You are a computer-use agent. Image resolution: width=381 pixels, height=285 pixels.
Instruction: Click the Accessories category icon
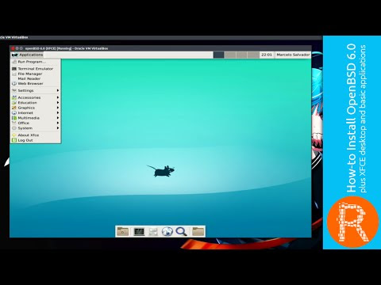coord(14,97)
